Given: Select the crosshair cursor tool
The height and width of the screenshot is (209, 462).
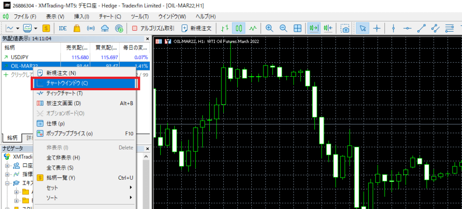Looking at the screenshot, I should 377,28.
